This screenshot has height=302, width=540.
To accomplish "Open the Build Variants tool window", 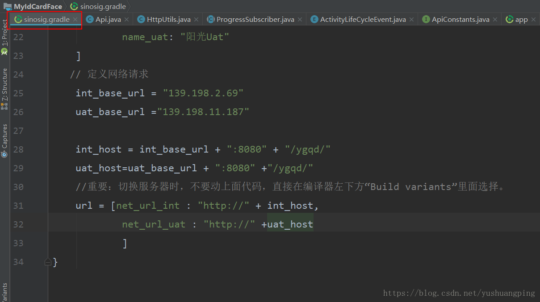I will (x=4, y=293).
